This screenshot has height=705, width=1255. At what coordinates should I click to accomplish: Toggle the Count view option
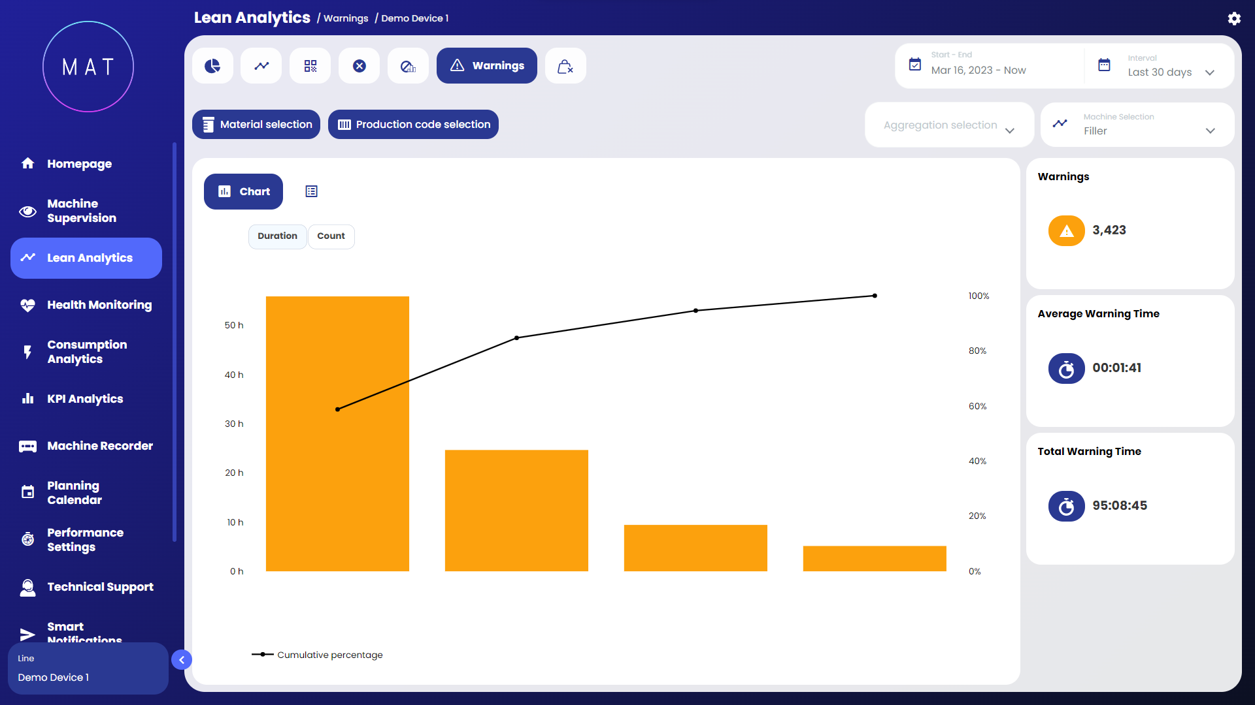coord(331,236)
